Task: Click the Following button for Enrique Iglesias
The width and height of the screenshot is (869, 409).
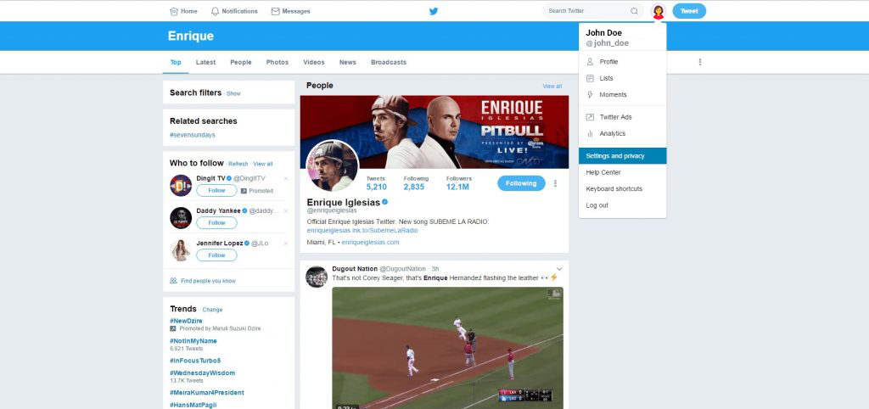Action: 521,183
